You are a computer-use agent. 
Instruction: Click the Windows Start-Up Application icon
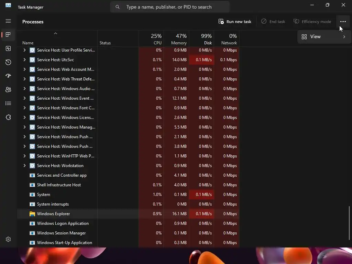tap(32, 243)
